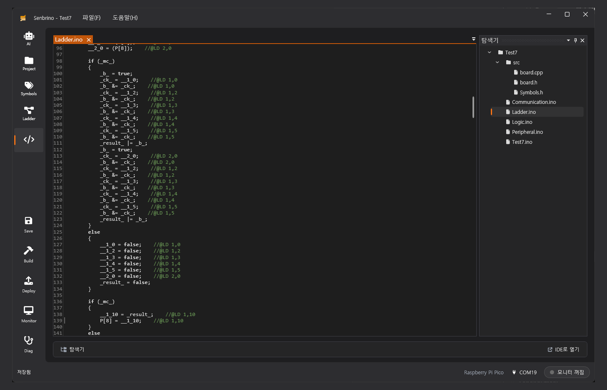607x390 pixels.
Task: Open Communication.ino from the explorer
Action: click(x=534, y=102)
